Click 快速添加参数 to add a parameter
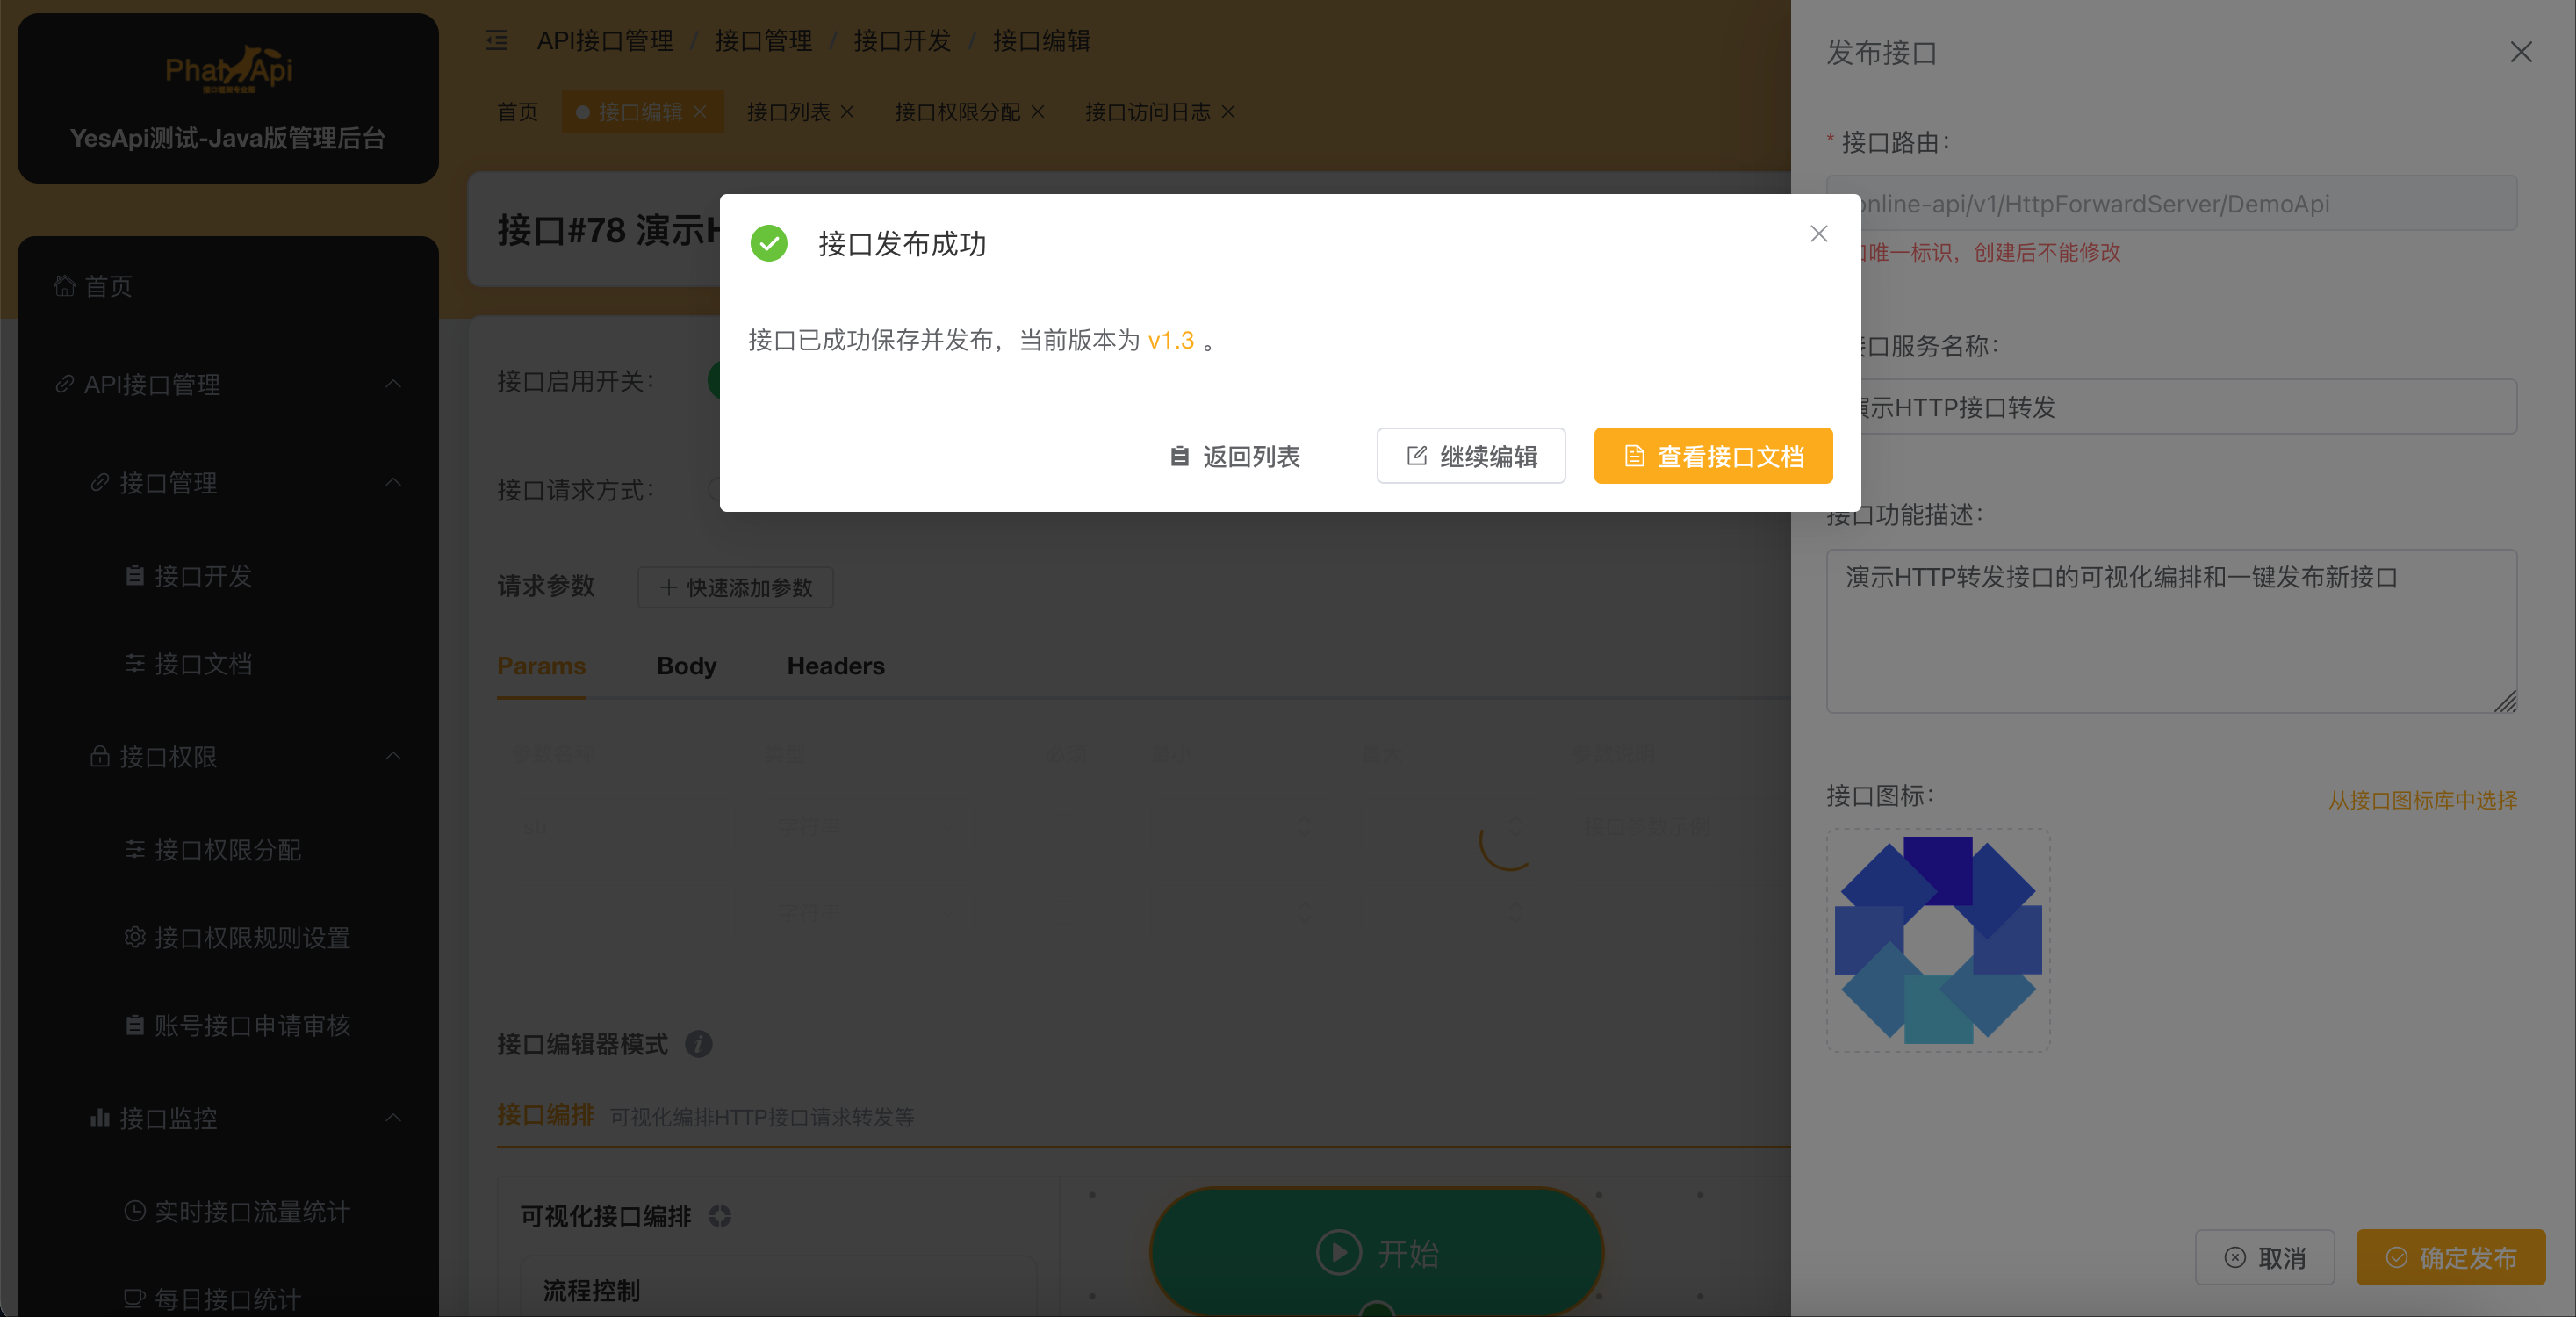2576x1317 pixels. (735, 587)
